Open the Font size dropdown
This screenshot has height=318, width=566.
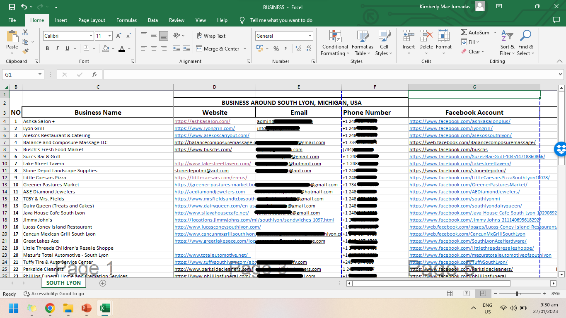109,36
